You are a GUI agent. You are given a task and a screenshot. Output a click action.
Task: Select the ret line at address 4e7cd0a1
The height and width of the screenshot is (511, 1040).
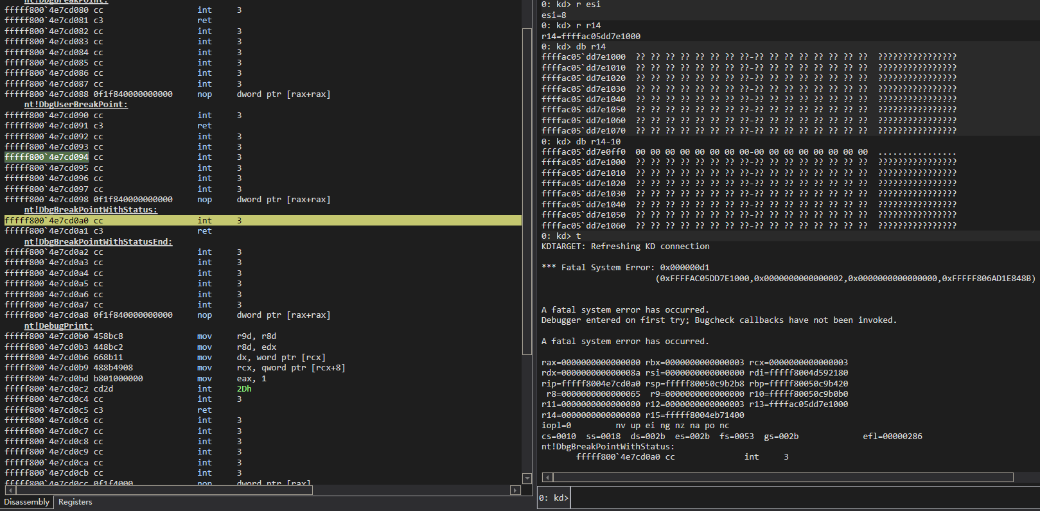click(x=263, y=231)
